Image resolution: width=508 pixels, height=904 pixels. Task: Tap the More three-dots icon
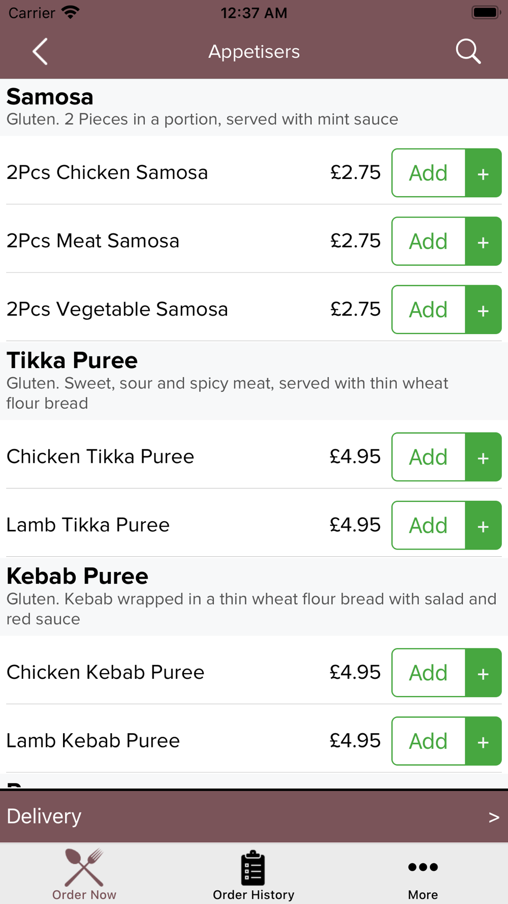click(x=423, y=867)
